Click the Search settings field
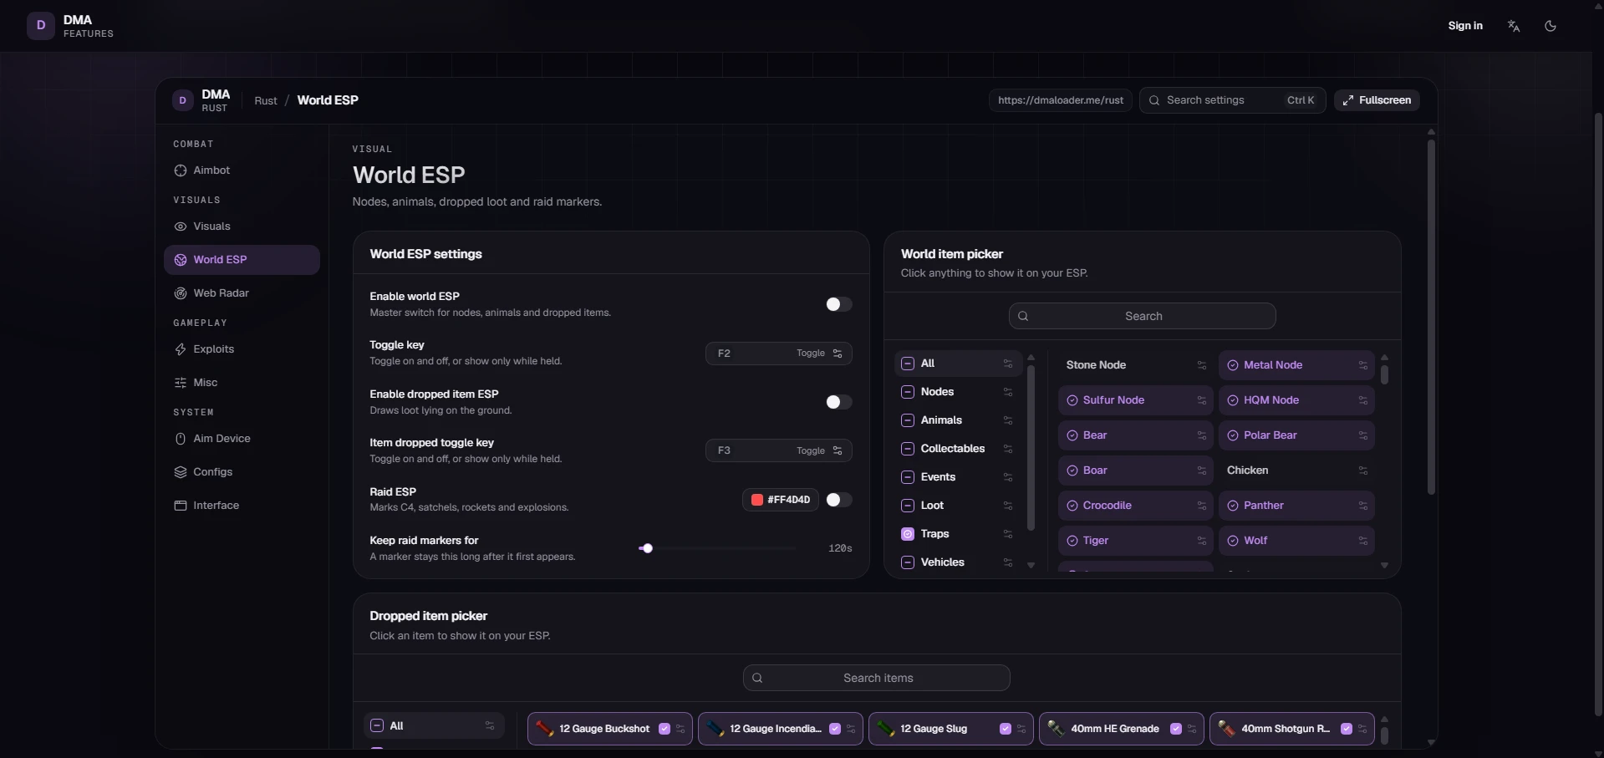 tap(1232, 100)
